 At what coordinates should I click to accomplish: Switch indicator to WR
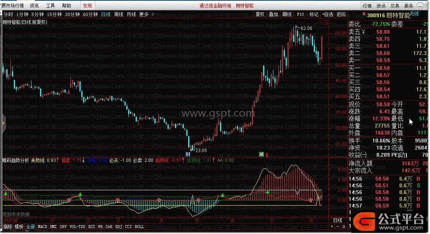click(x=100, y=227)
